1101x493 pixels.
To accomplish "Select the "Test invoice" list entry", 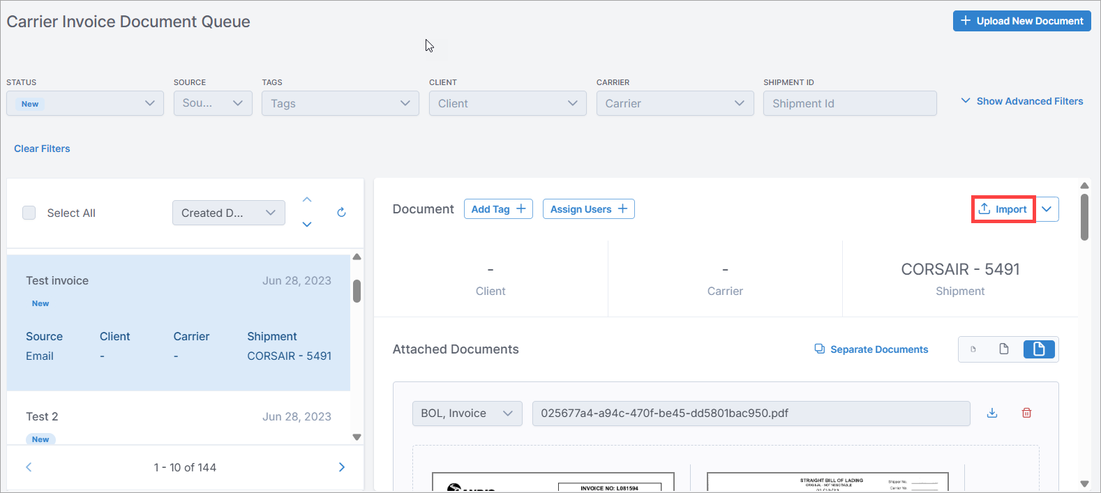I will [179, 323].
